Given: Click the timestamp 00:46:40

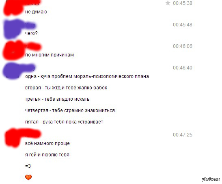Looking at the screenshot, I should (183, 68).
